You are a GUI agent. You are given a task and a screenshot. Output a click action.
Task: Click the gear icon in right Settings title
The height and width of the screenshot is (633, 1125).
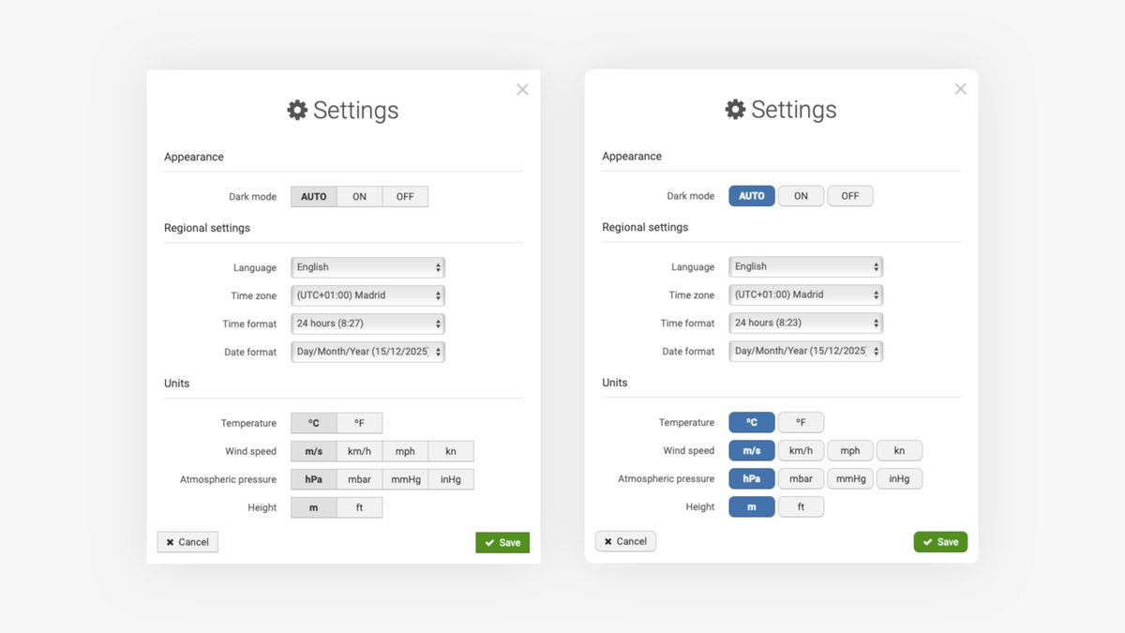[x=736, y=109]
